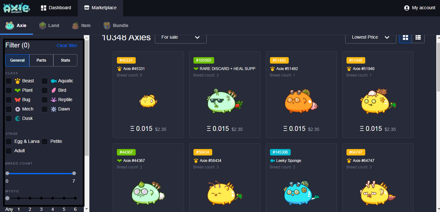440x212 pixels.
Task: Click the #51940 ID badge
Action: [x=356, y=60]
